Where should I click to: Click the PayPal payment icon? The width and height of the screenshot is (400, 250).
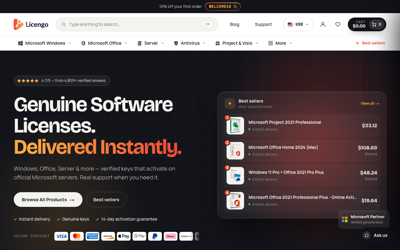[155, 236]
